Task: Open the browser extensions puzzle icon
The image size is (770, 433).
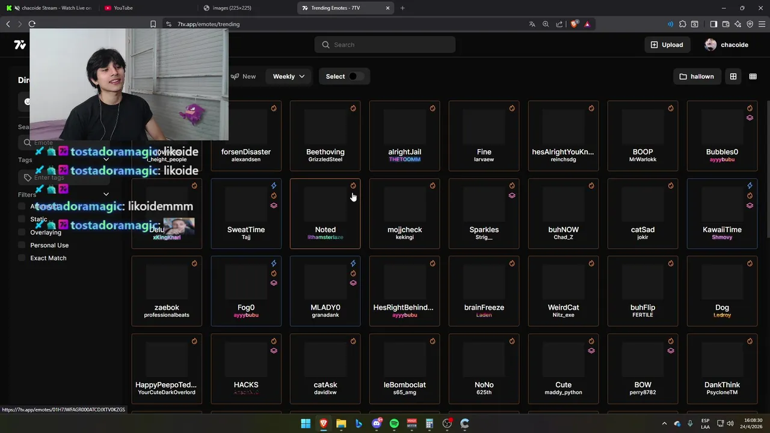Action: (x=683, y=24)
